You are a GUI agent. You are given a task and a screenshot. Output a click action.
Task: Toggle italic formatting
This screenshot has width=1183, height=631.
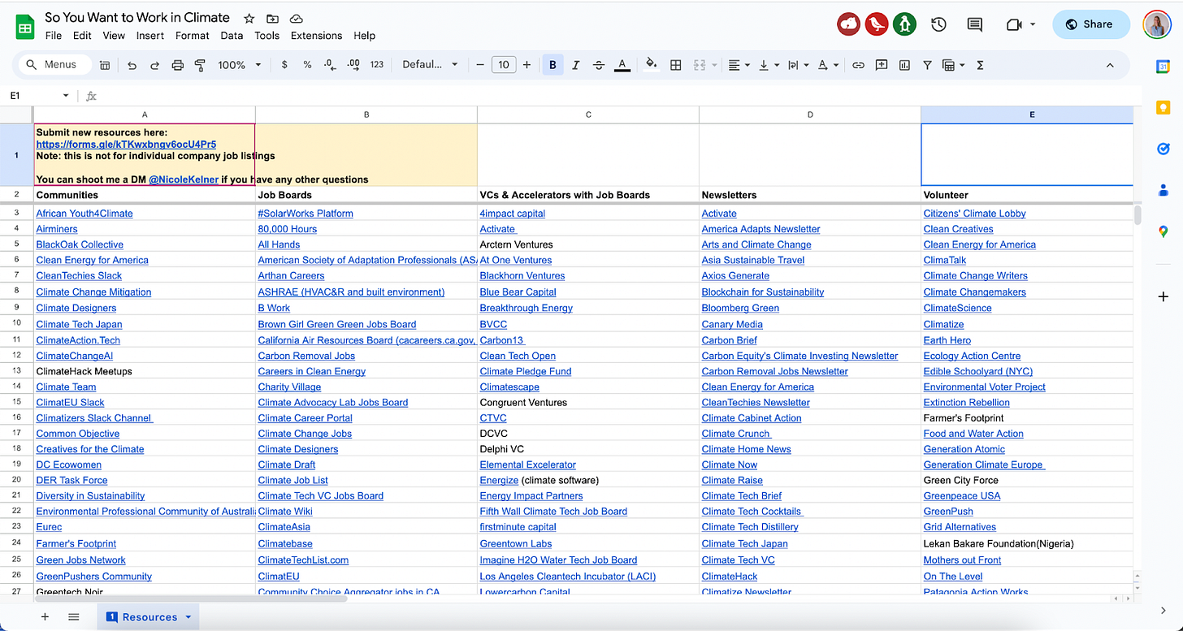(576, 65)
